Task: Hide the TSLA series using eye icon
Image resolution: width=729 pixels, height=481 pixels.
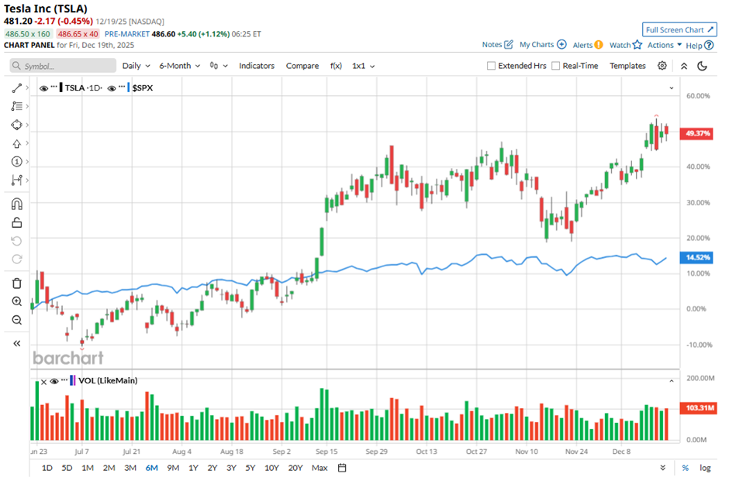Action: [43, 88]
